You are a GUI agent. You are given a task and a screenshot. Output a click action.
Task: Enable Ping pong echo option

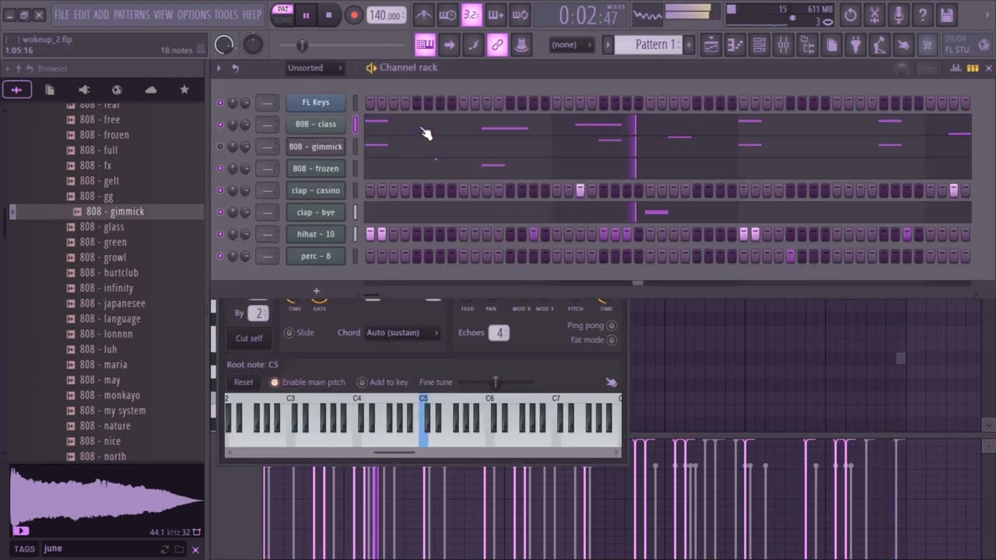click(612, 326)
